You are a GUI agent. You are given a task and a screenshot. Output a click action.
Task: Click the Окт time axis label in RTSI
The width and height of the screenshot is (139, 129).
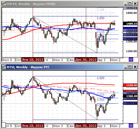coord(18,126)
